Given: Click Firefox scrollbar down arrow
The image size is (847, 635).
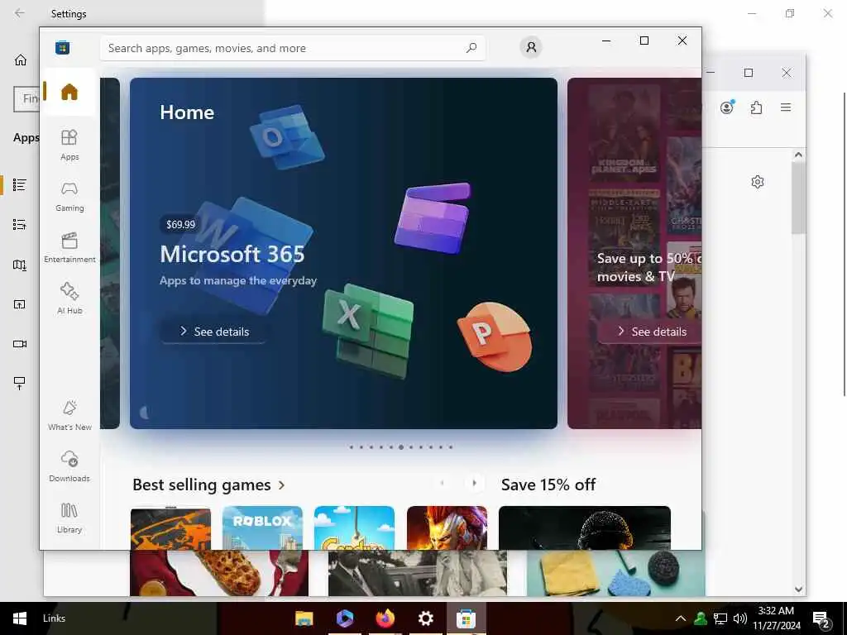Looking at the screenshot, I should (798, 590).
